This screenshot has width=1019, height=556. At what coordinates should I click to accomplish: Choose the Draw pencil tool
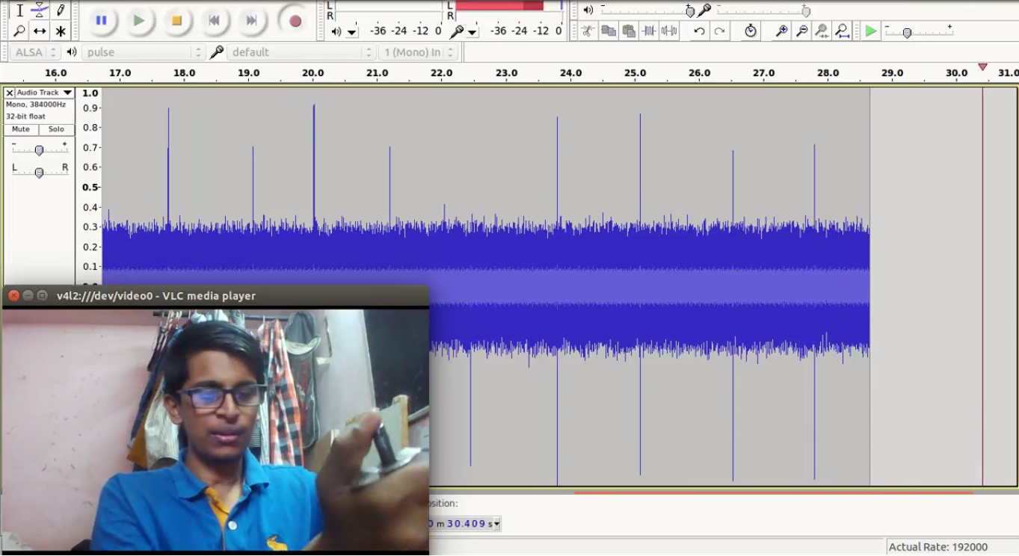pyautogui.click(x=61, y=10)
